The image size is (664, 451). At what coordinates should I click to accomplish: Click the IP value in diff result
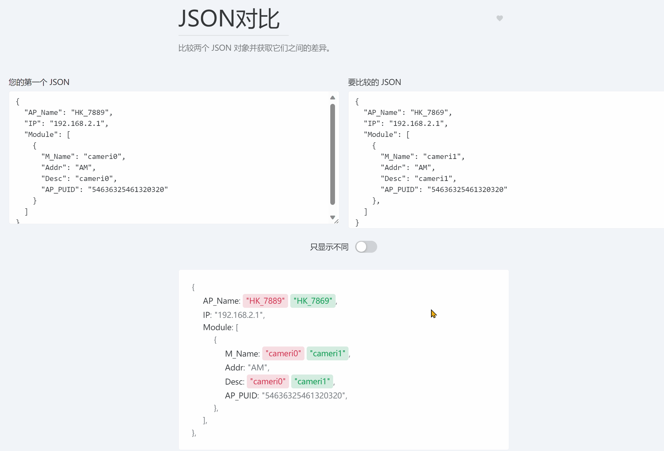[239, 315]
